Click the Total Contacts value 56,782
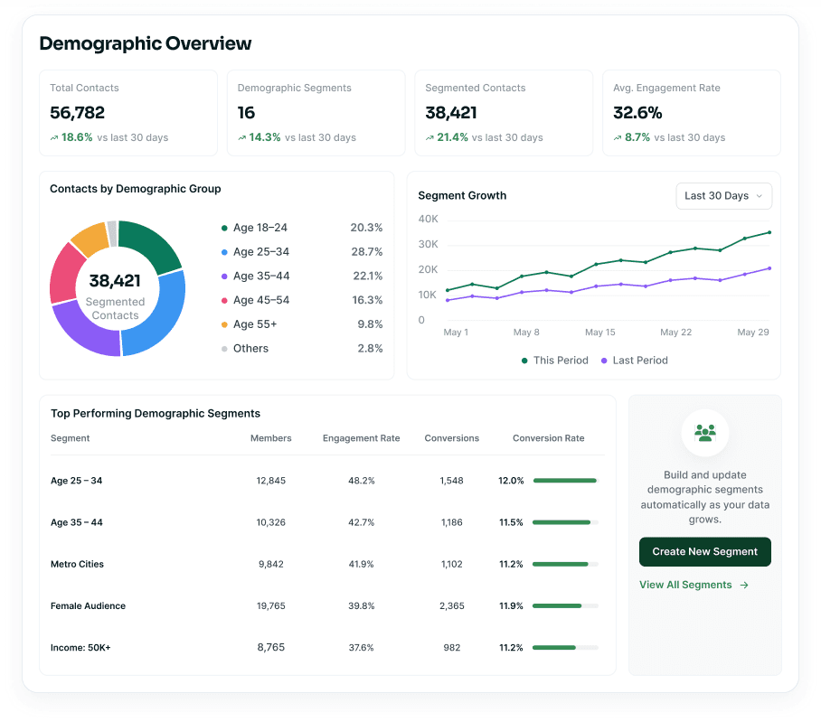 (78, 112)
